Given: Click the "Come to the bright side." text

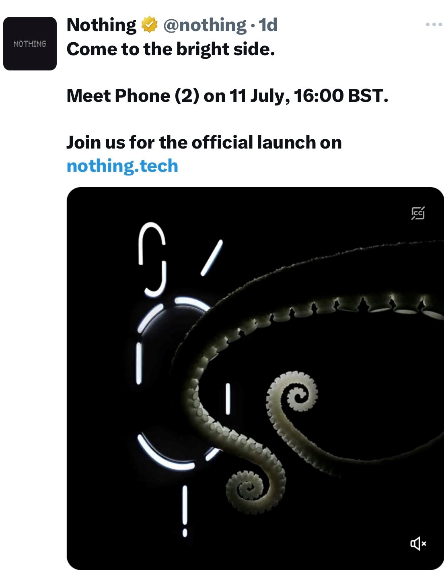Looking at the screenshot, I should pos(171,49).
